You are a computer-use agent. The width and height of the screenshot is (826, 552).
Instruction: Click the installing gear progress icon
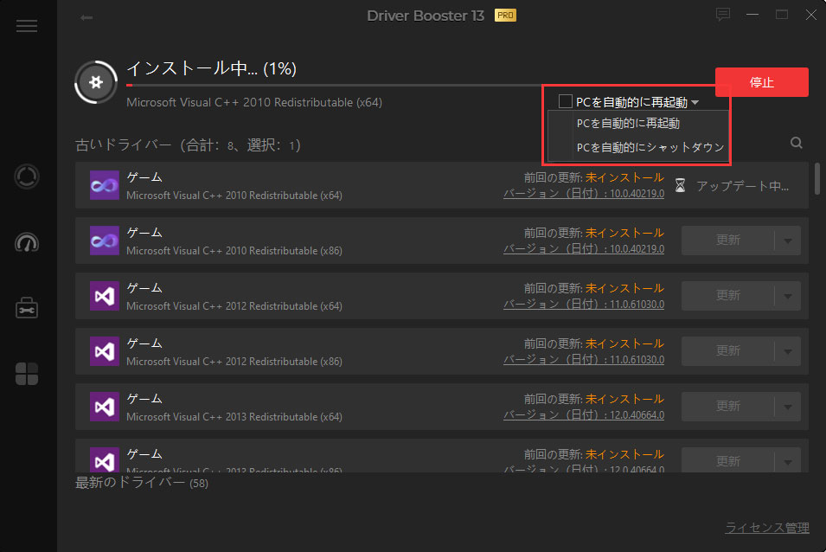coord(96,82)
